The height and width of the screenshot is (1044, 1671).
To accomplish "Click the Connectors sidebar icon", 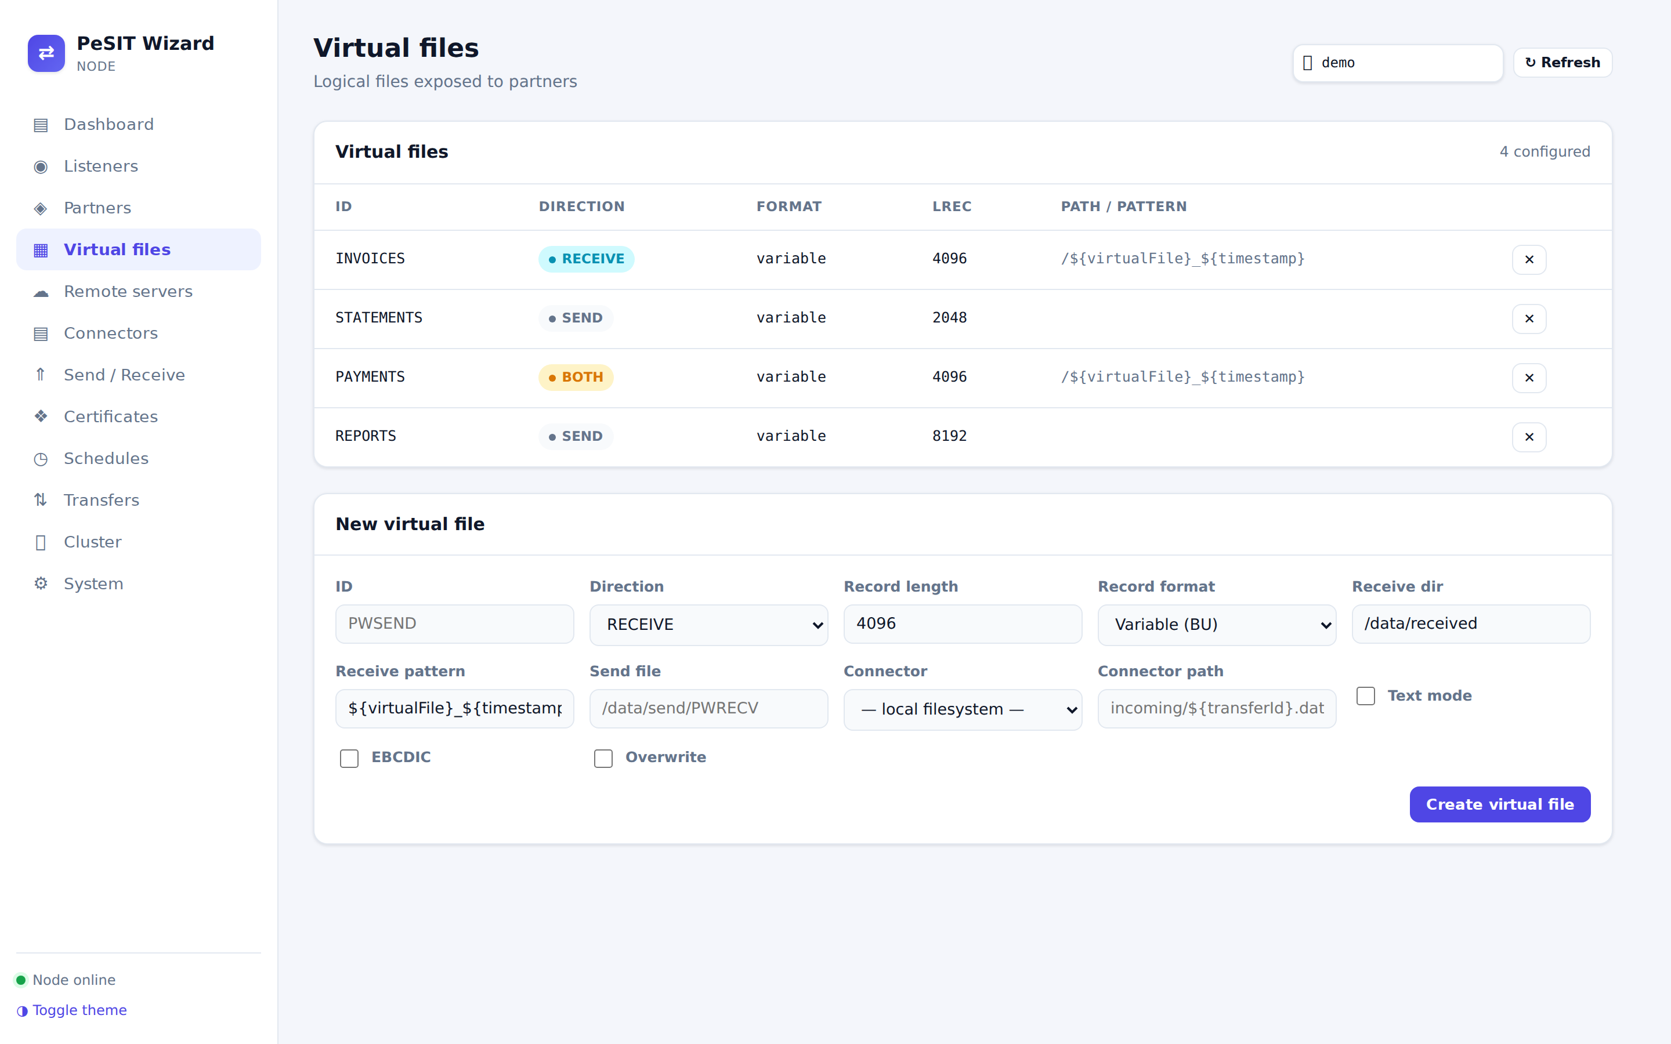I will click(x=41, y=333).
